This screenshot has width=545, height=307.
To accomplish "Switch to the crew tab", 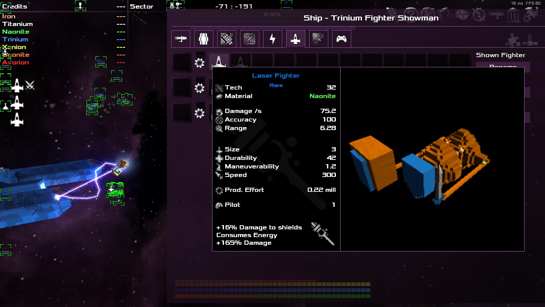I will (x=204, y=39).
